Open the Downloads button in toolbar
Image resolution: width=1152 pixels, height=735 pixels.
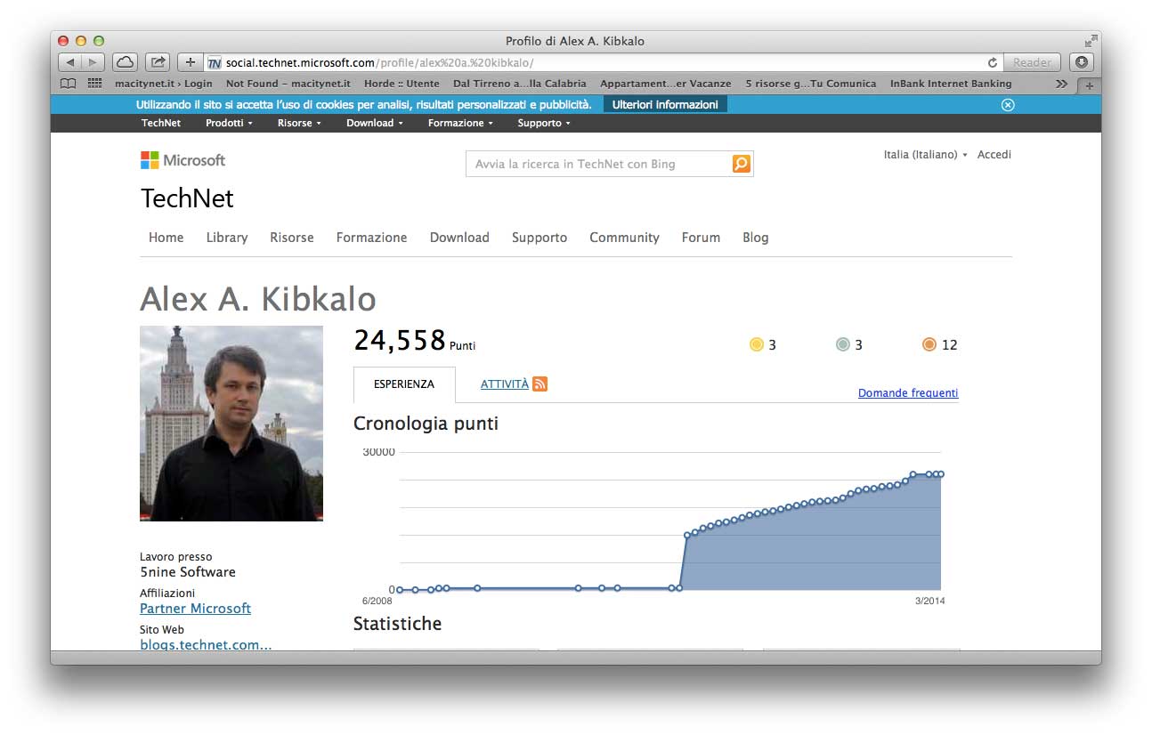(x=1082, y=62)
